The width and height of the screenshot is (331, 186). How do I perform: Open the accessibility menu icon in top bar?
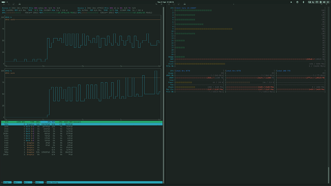303,2
